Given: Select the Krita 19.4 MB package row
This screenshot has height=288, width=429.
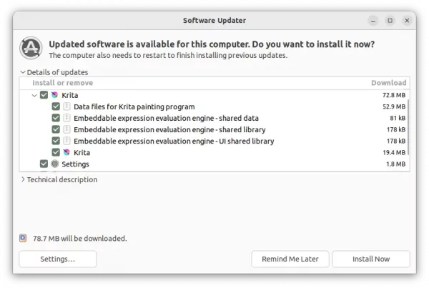Looking at the screenshot, I should point(214,152).
